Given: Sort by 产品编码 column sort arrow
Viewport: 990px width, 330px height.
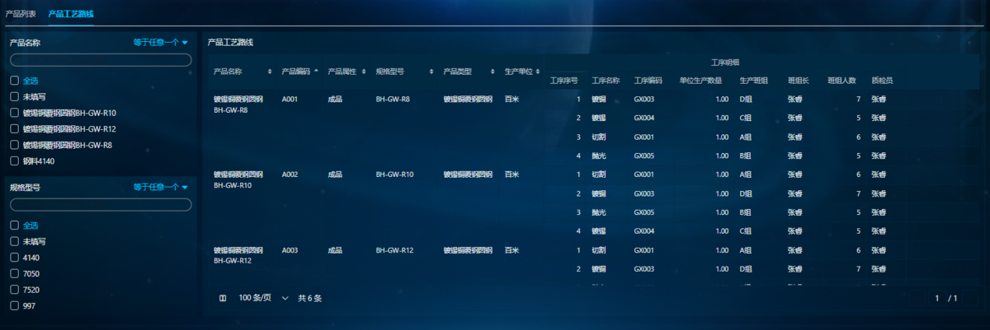Looking at the screenshot, I should coord(316,72).
